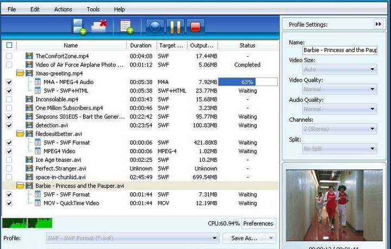Toggle the select-all checkbox in header
This screenshot has width=391, height=249.
click(x=9, y=46)
